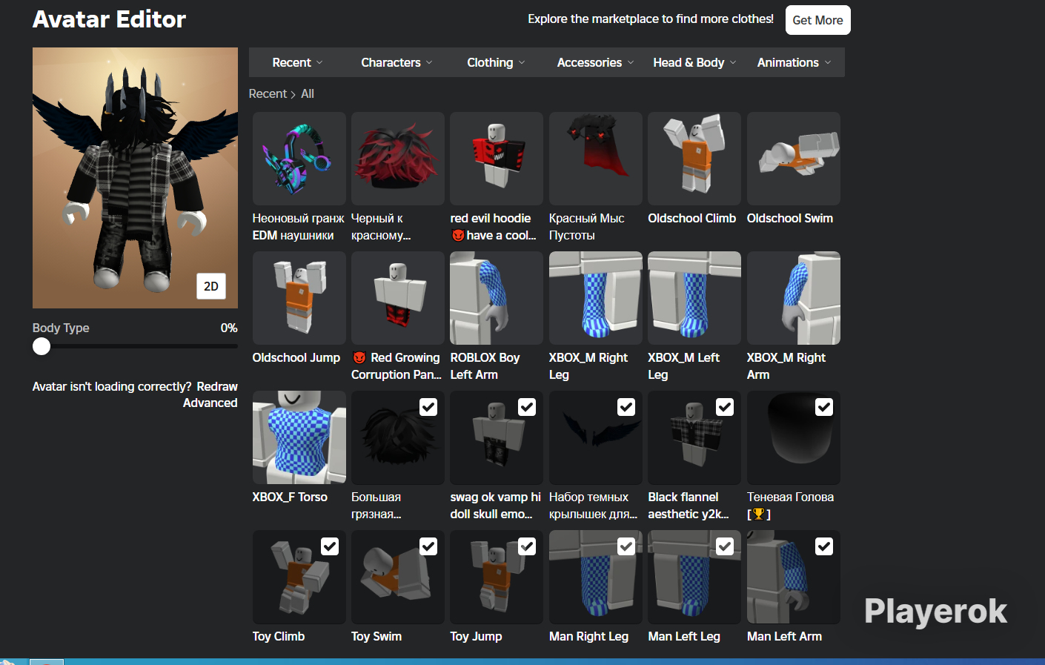Screen dimensions: 1045x665
Task: Uncheck the Toy Jump animation
Action: pyautogui.click(x=527, y=546)
